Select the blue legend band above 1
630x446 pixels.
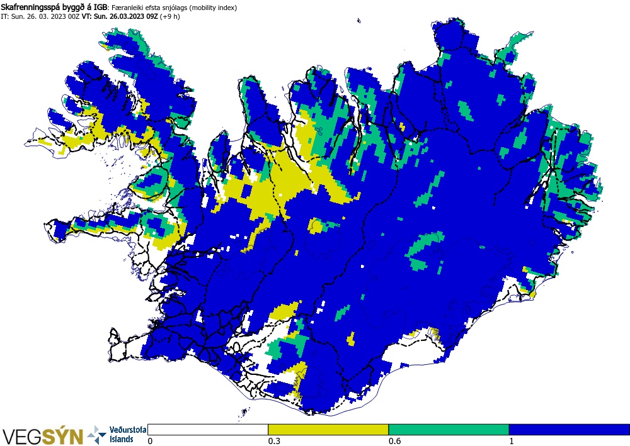[x=569, y=430]
